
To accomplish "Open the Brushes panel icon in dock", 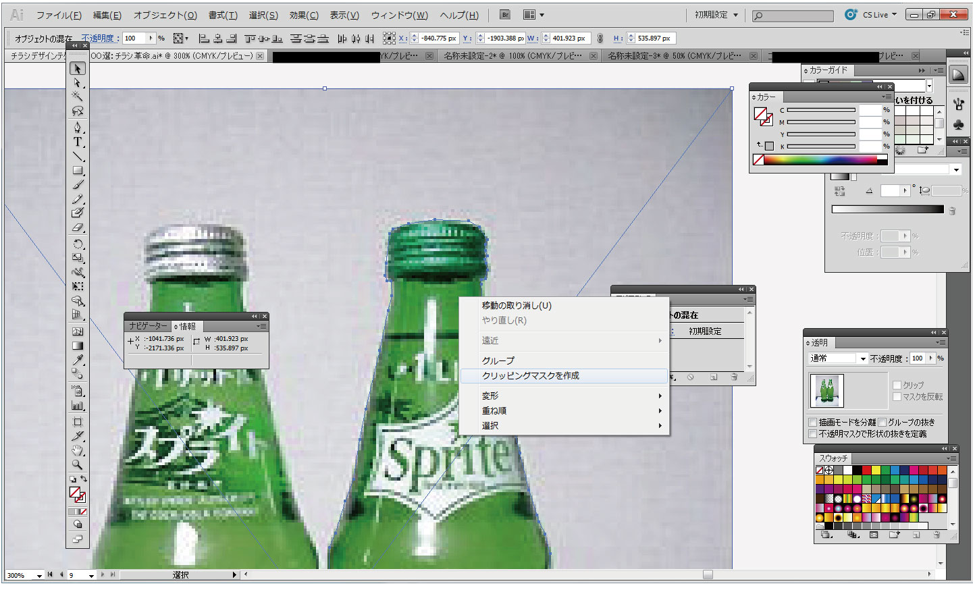I will coord(958,104).
